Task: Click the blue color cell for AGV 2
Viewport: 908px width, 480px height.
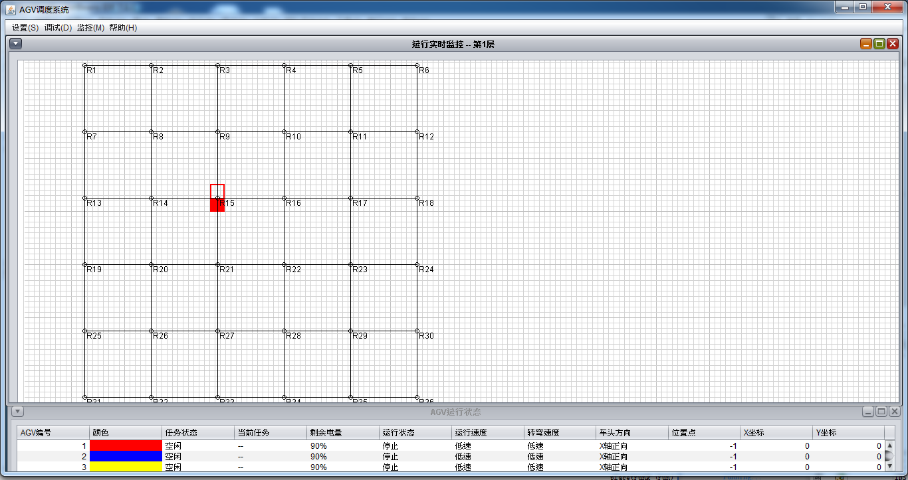Action: pos(126,457)
